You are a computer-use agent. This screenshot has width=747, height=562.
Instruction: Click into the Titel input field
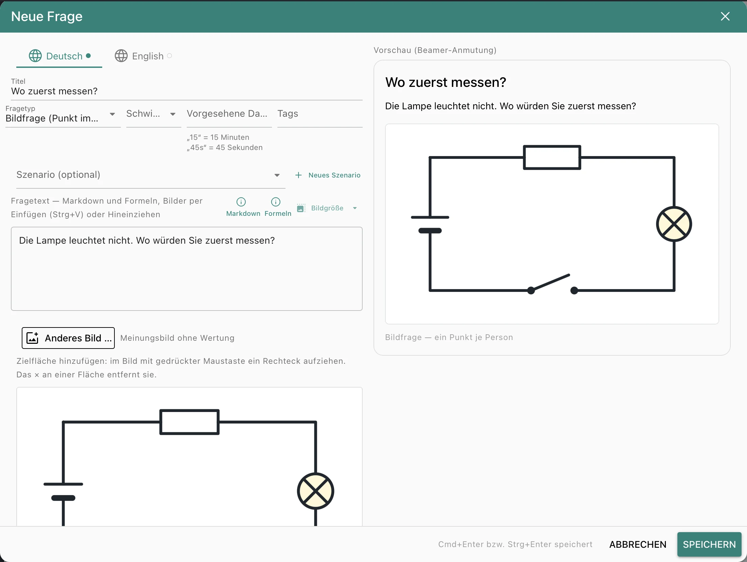[187, 91]
